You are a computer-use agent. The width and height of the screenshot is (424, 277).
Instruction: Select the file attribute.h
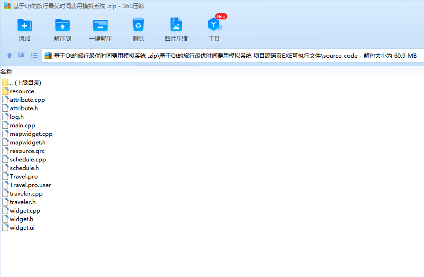coord(20,108)
